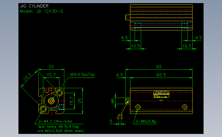Click the "JIG CYLINDER" title text
Image resolution: width=222 pixels, height=137 pixels.
(x=34, y=6)
